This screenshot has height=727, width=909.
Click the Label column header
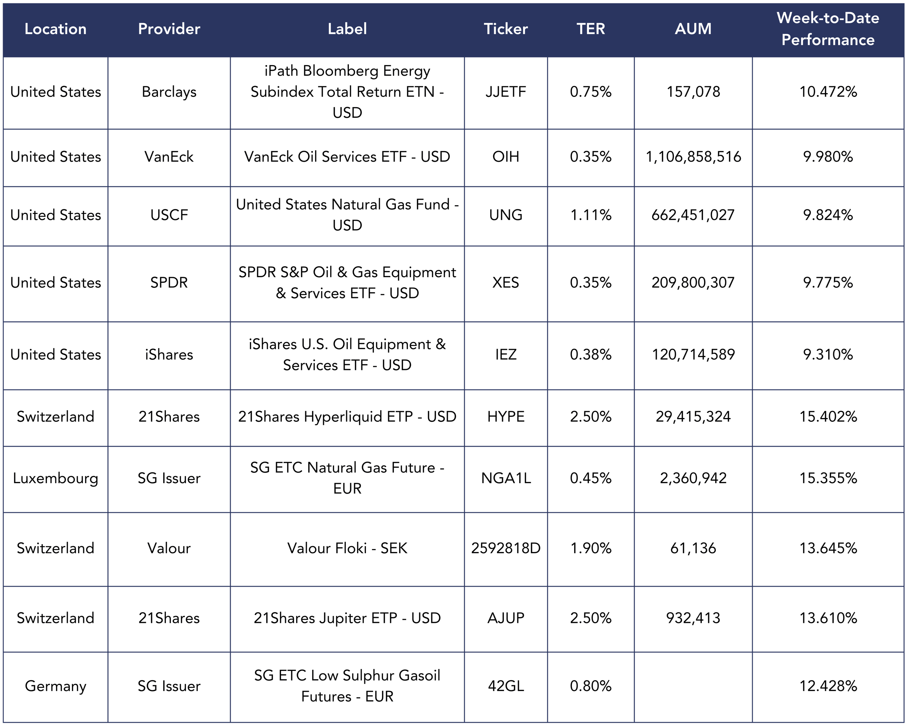coord(347,29)
